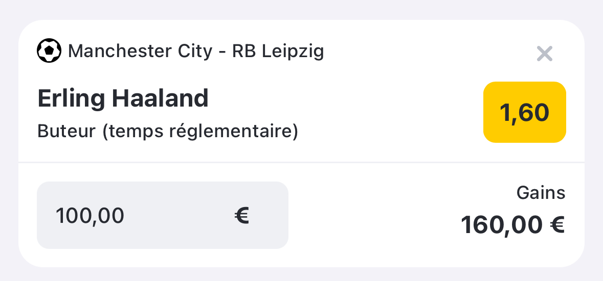
Task: Click the euro symbol in stake field
Action: point(242,215)
